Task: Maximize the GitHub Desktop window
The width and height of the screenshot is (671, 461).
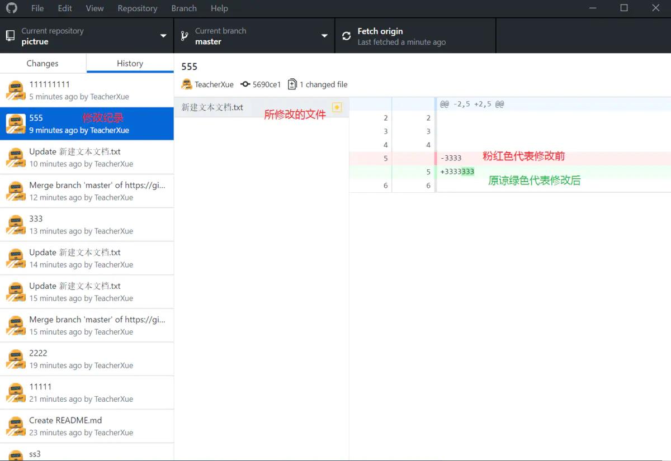Action: [x=624, y=8]
